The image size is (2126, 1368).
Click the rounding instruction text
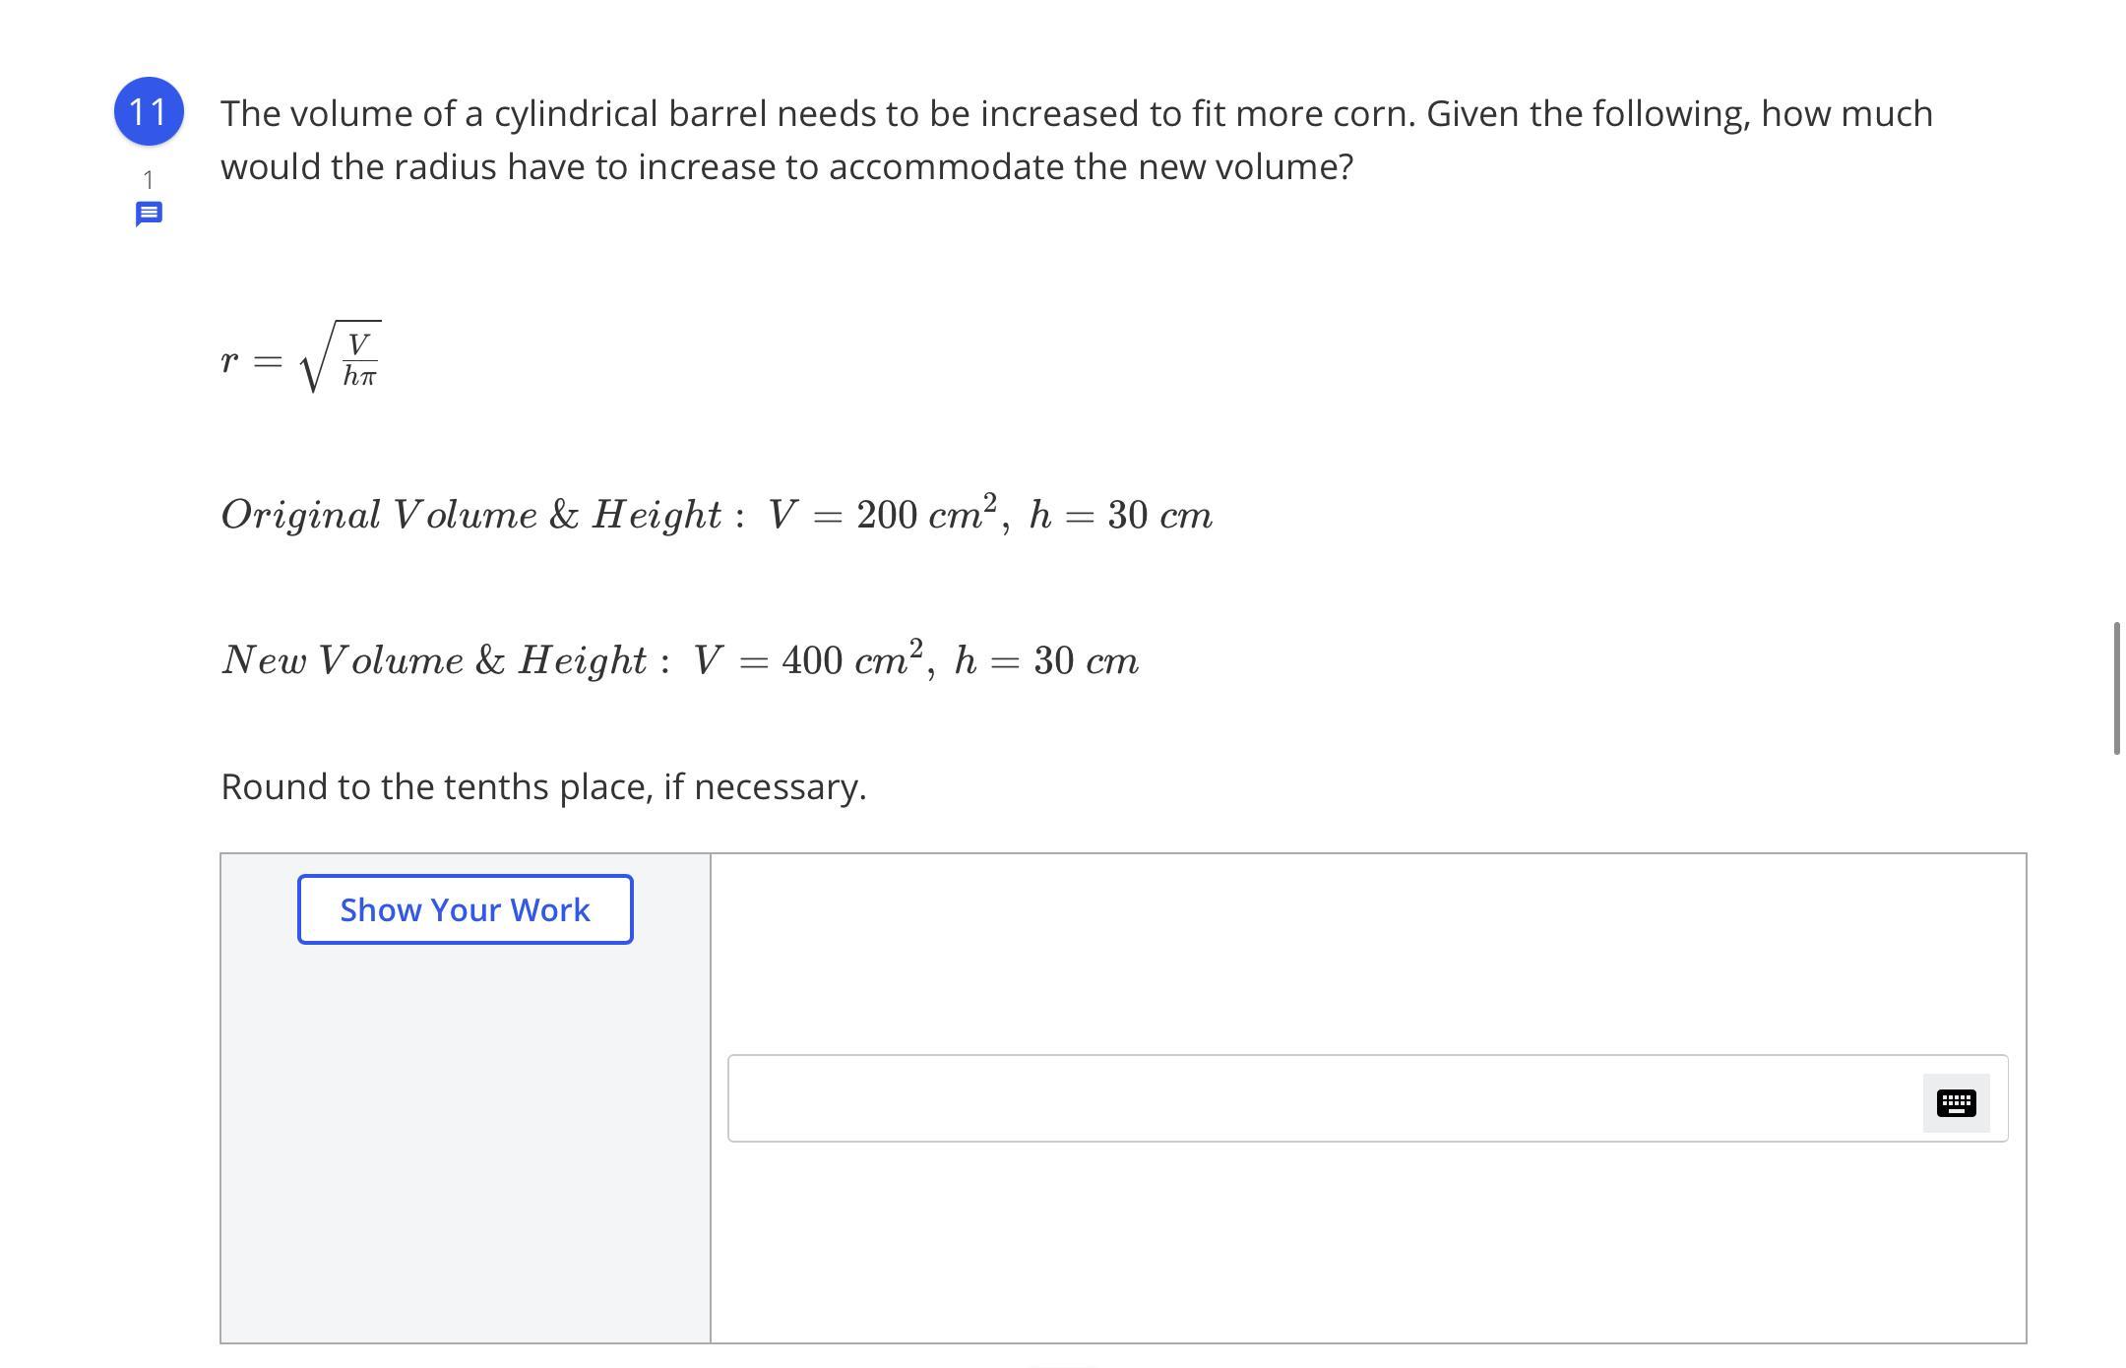click(x=543, y=786)
